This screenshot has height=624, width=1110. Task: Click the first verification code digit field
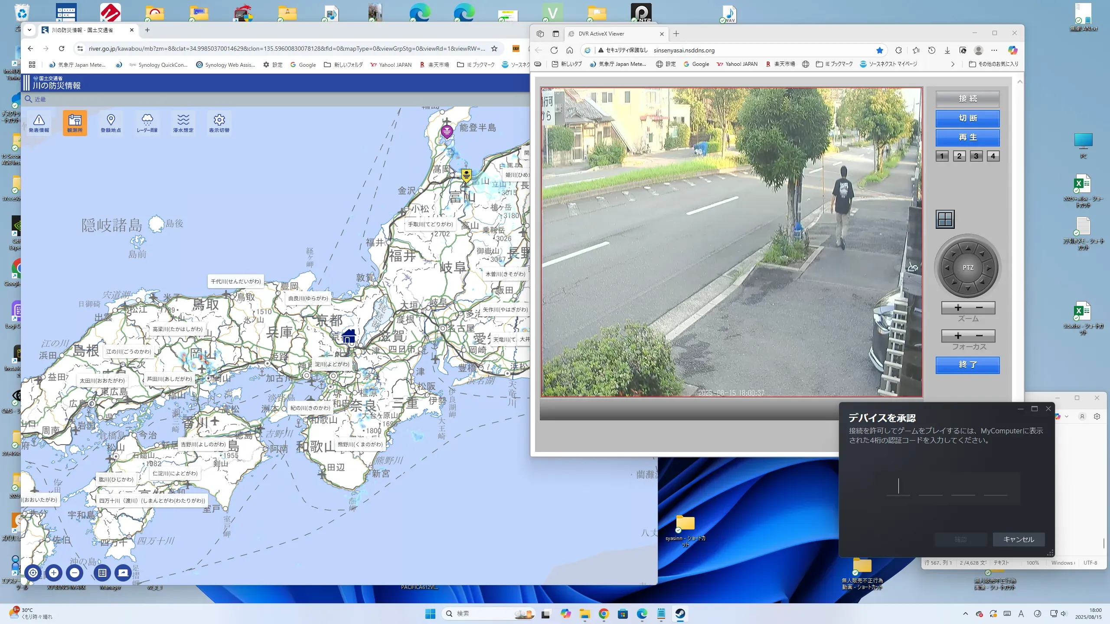[x=898, y=486]
